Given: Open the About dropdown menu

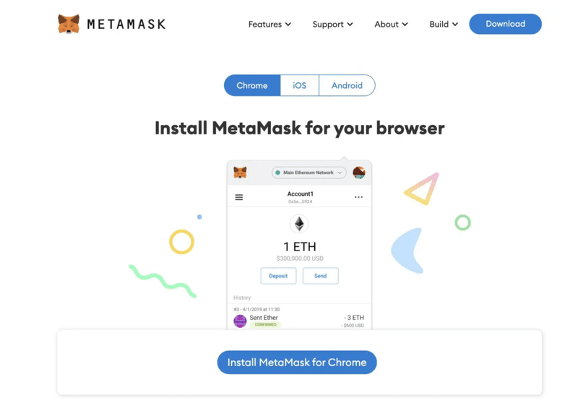Looking at the screenshot, I should pos(391,25).
